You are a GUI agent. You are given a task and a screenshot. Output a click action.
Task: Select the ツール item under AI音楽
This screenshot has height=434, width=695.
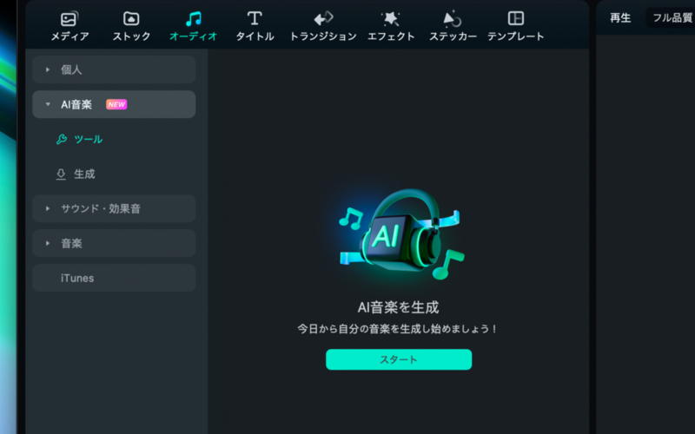coord(89,140)
